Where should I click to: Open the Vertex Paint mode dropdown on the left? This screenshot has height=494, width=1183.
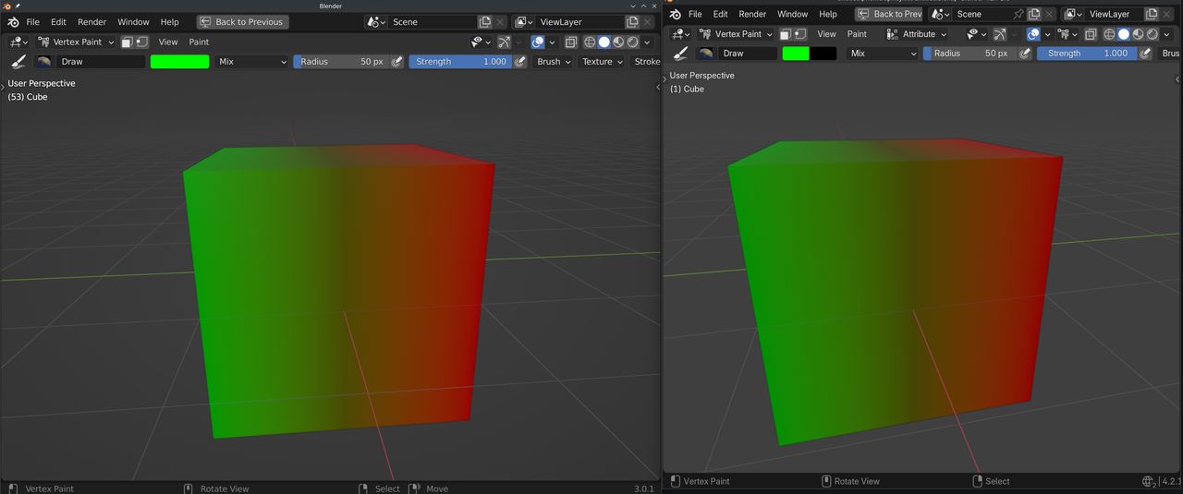pyautogui.click(x=76, y=42)
